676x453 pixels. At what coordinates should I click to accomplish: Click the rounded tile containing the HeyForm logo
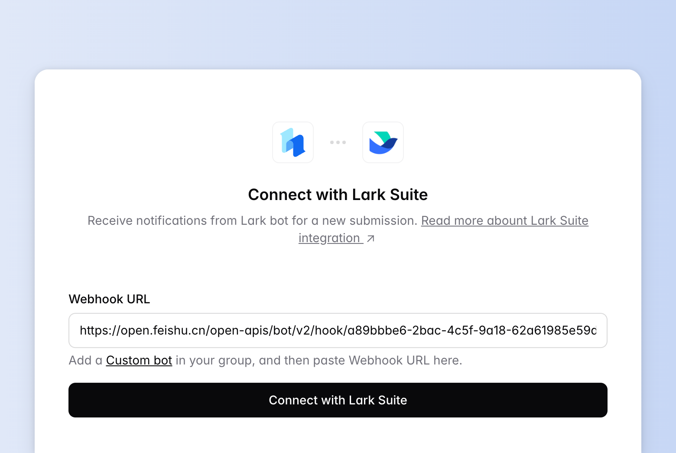[x=292, y=142]
